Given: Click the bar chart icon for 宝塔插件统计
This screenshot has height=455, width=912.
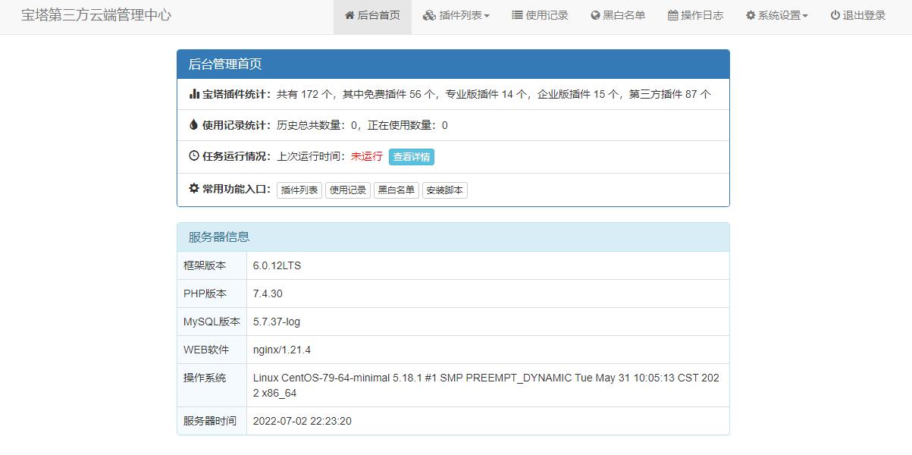Looking at the screenshot, I should coord(194,94).
